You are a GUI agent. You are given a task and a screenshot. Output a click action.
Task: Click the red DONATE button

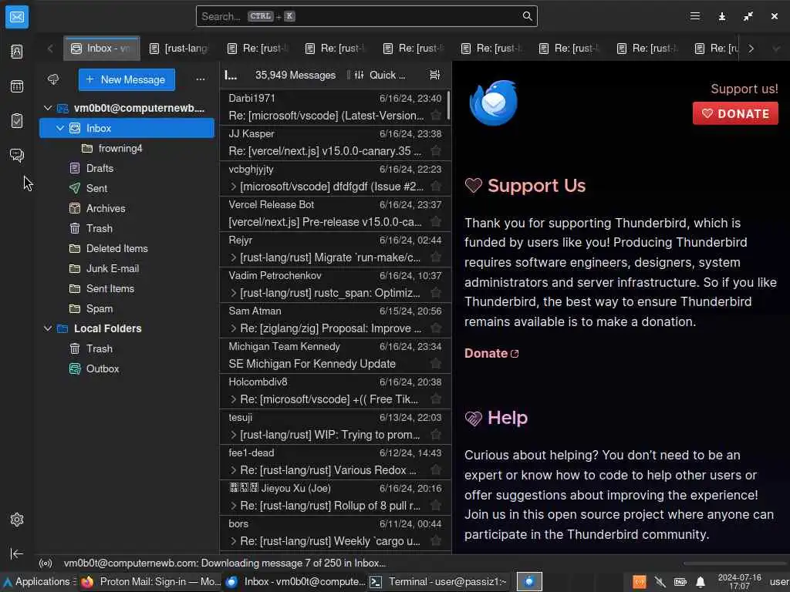(735, 114)
